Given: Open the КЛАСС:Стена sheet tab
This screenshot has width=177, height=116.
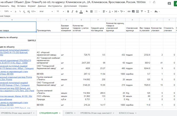Looking at the screenshot, I should tap(128, 113).
